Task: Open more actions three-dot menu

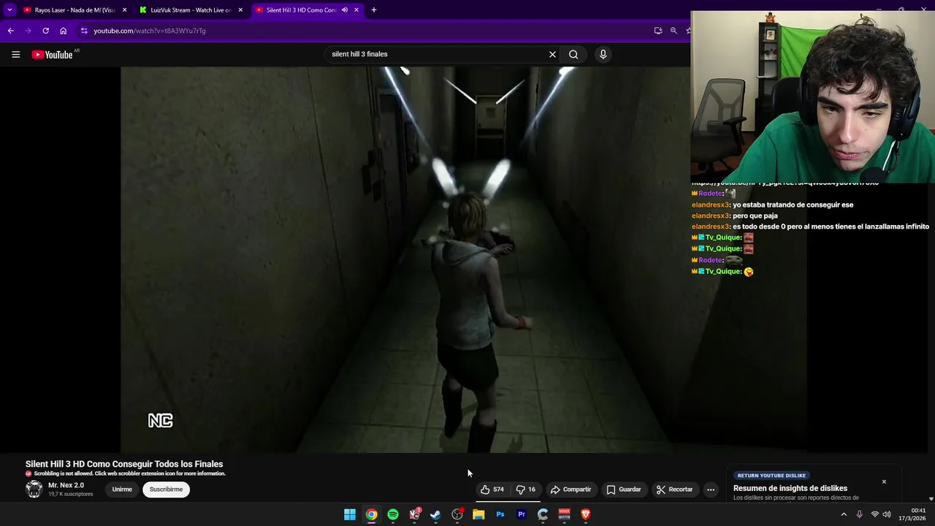Action: pos(711,489)
